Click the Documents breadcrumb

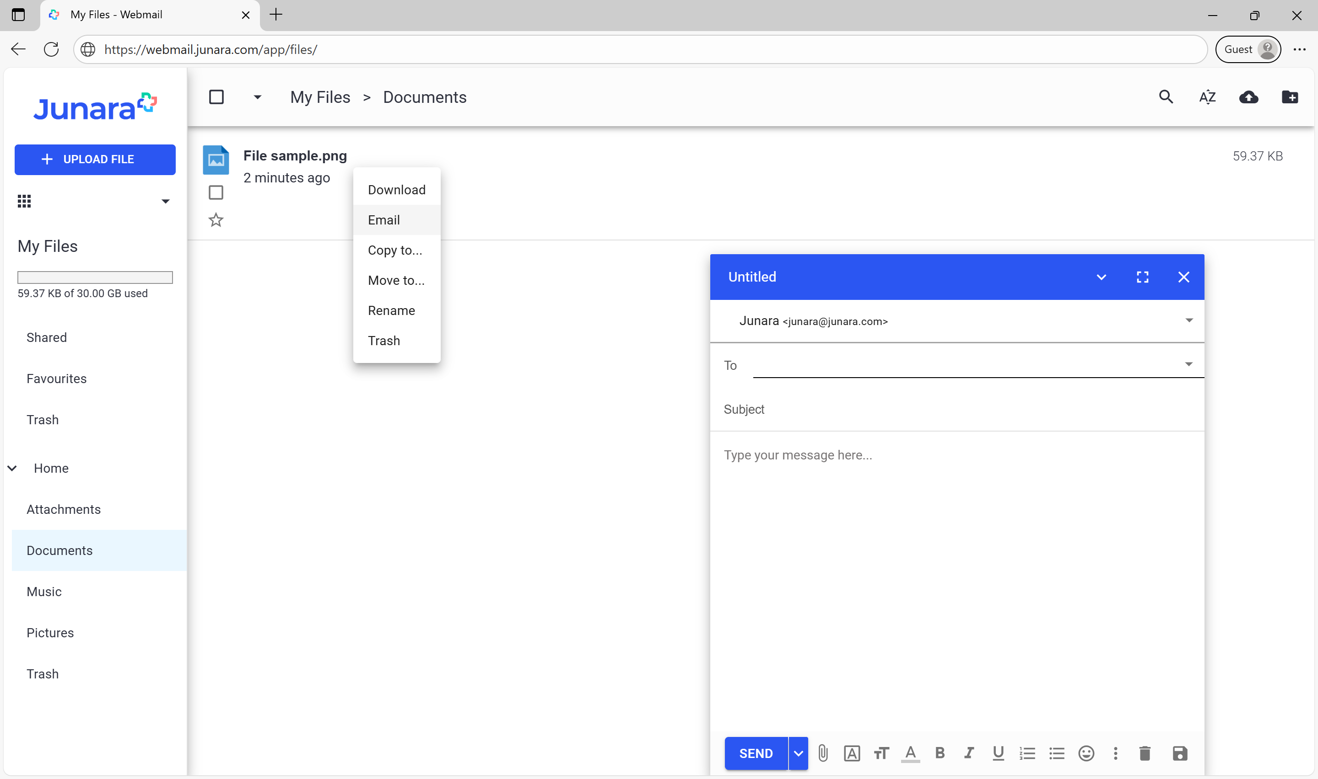(424, 97)
